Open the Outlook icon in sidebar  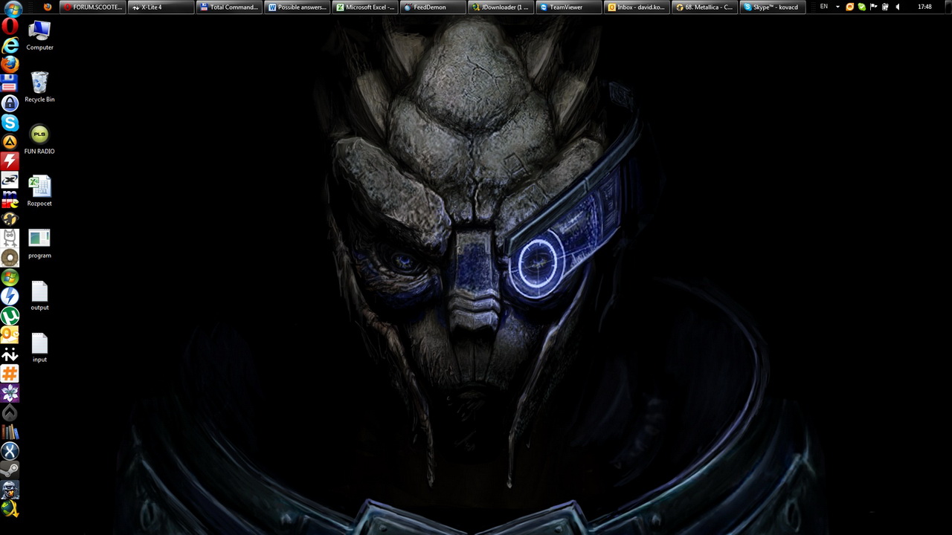coord(10,334)
